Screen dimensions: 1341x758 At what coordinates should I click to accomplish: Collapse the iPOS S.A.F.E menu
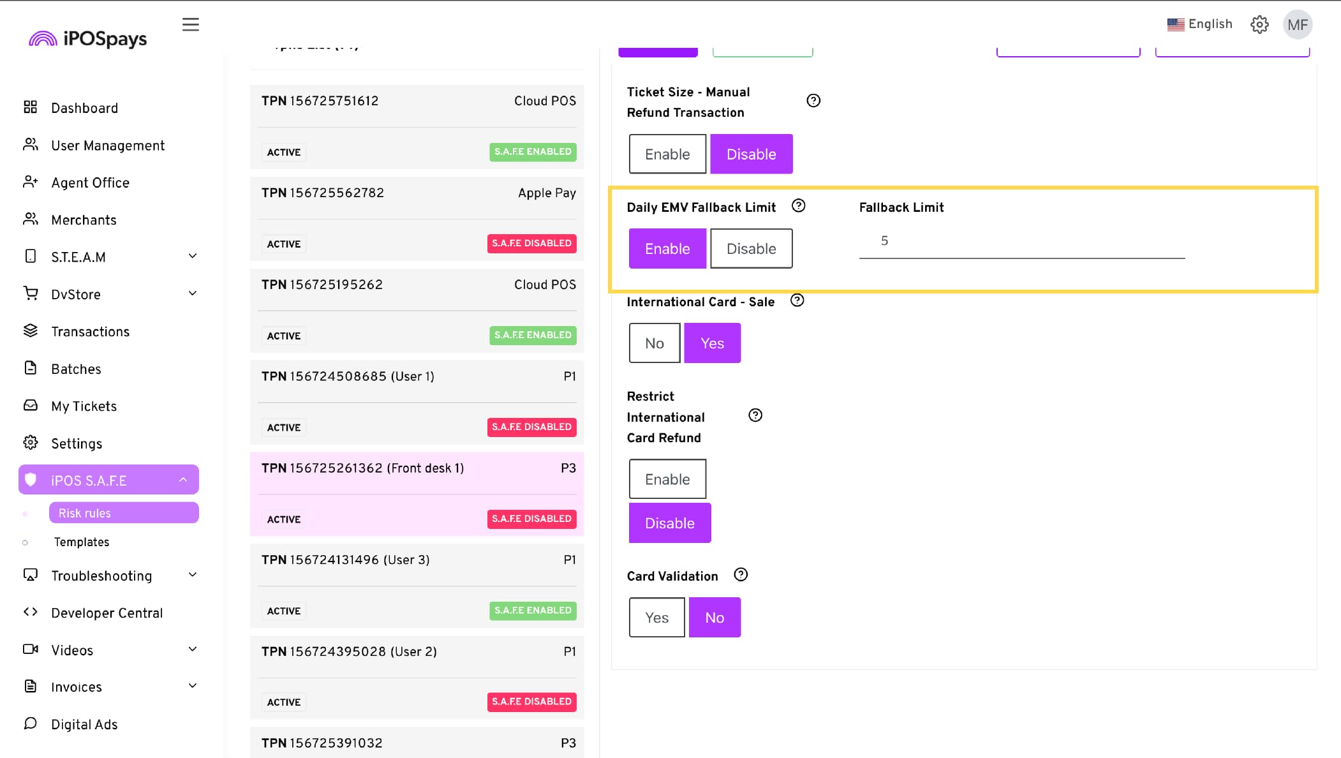tap(183, 480)
